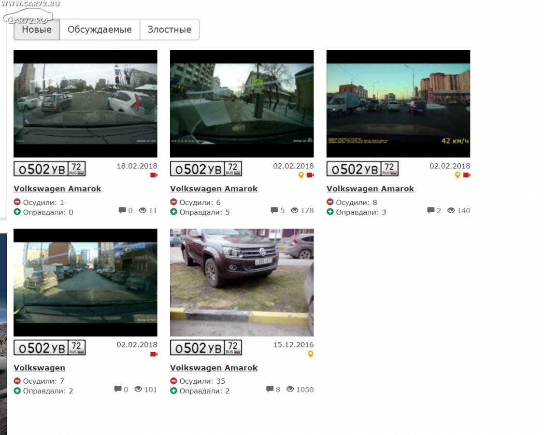The height and width of the screenshot is (435, 544).
Task: Click the red minus icon beside Осудили: 1
Action: (17, 202)
